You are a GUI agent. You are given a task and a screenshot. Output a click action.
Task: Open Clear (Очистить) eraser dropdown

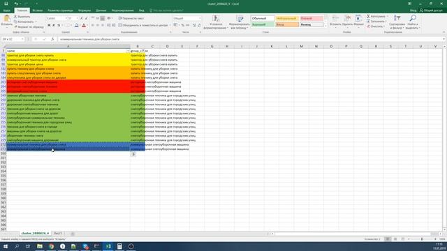[375, 26]
